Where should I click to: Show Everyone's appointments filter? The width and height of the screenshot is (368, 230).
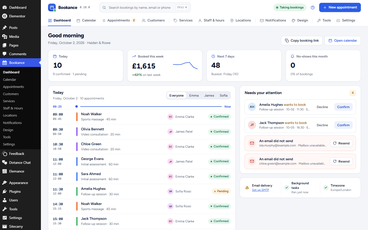click(176, 95)
